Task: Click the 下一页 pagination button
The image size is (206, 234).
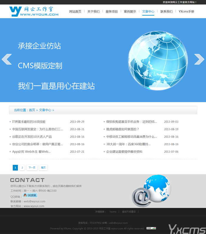Action: click(x=32, y=168)
